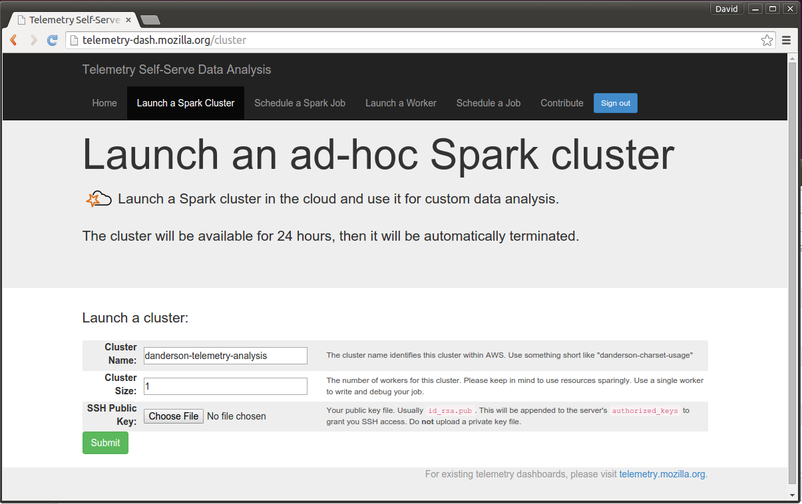Open Telemetry Self-Serve Data Analysis brand link

(x=176, y=70)
